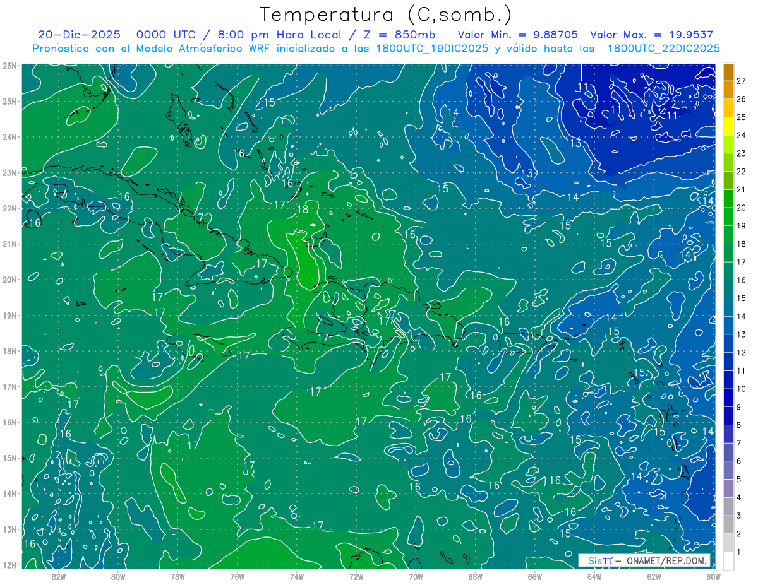Click the 76W longitude axis label

point(238,576)
